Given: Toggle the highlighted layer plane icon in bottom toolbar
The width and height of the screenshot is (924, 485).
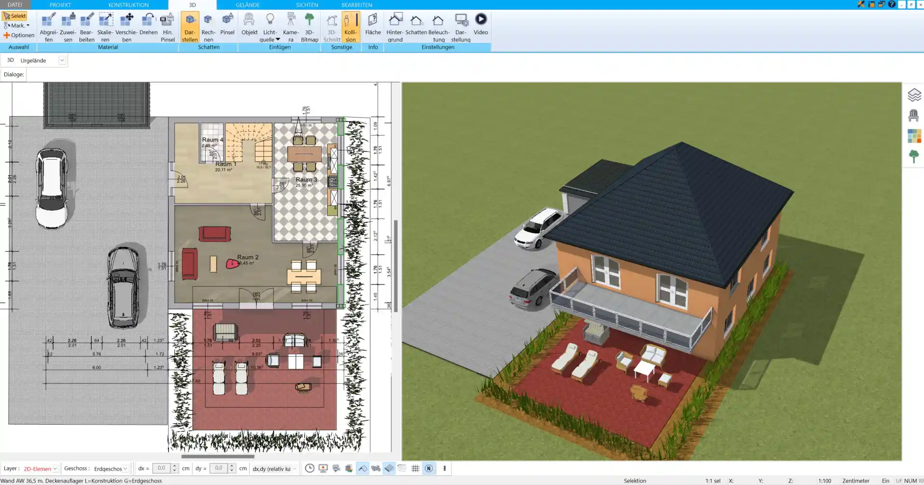Looking at the screenshot, I should pos(389,468).
